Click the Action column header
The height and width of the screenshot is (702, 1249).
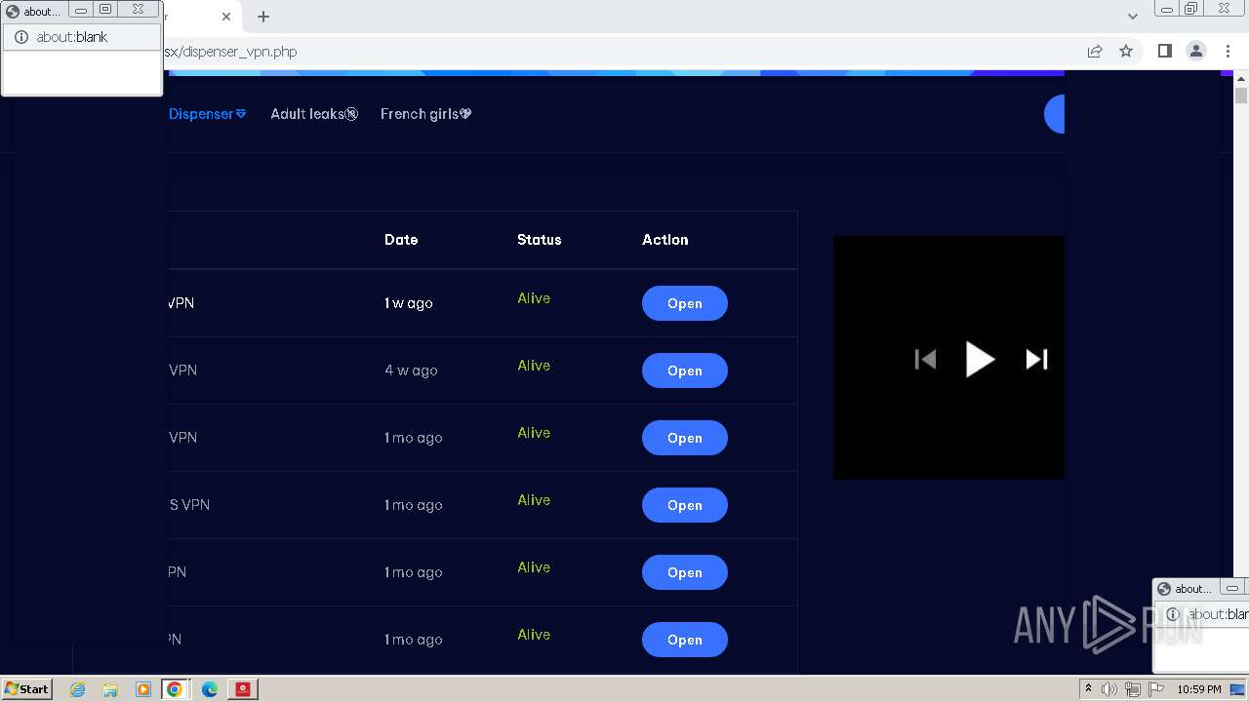pos(665,240)
